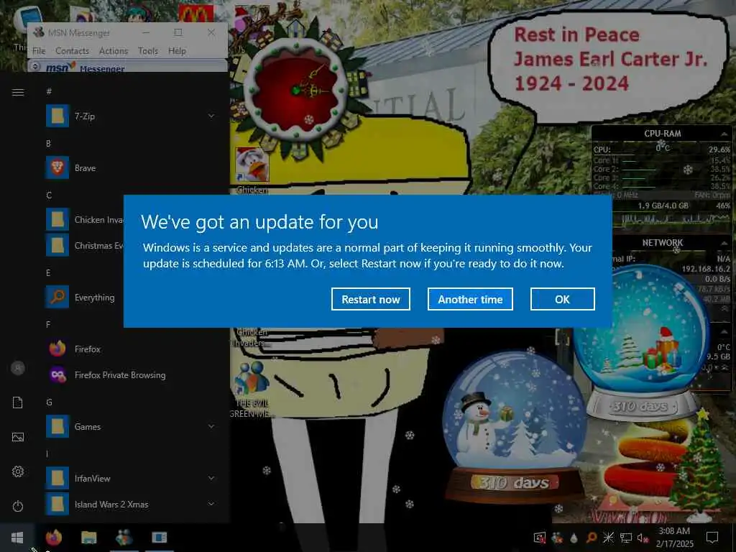
Task: Expand the IrfanView folder chevron
Action: [211, 478]
